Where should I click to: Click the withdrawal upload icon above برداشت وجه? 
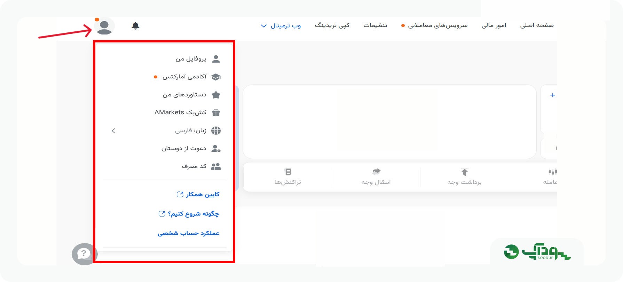click(x=465, y=172)
